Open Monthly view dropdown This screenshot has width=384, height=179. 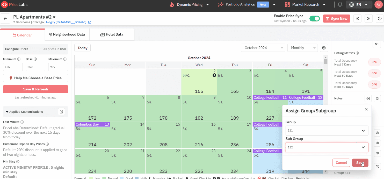click(x=302, y=48)
